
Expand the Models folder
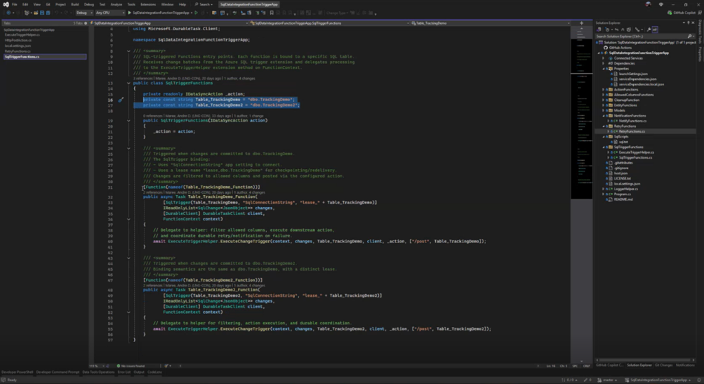[604, 111]
